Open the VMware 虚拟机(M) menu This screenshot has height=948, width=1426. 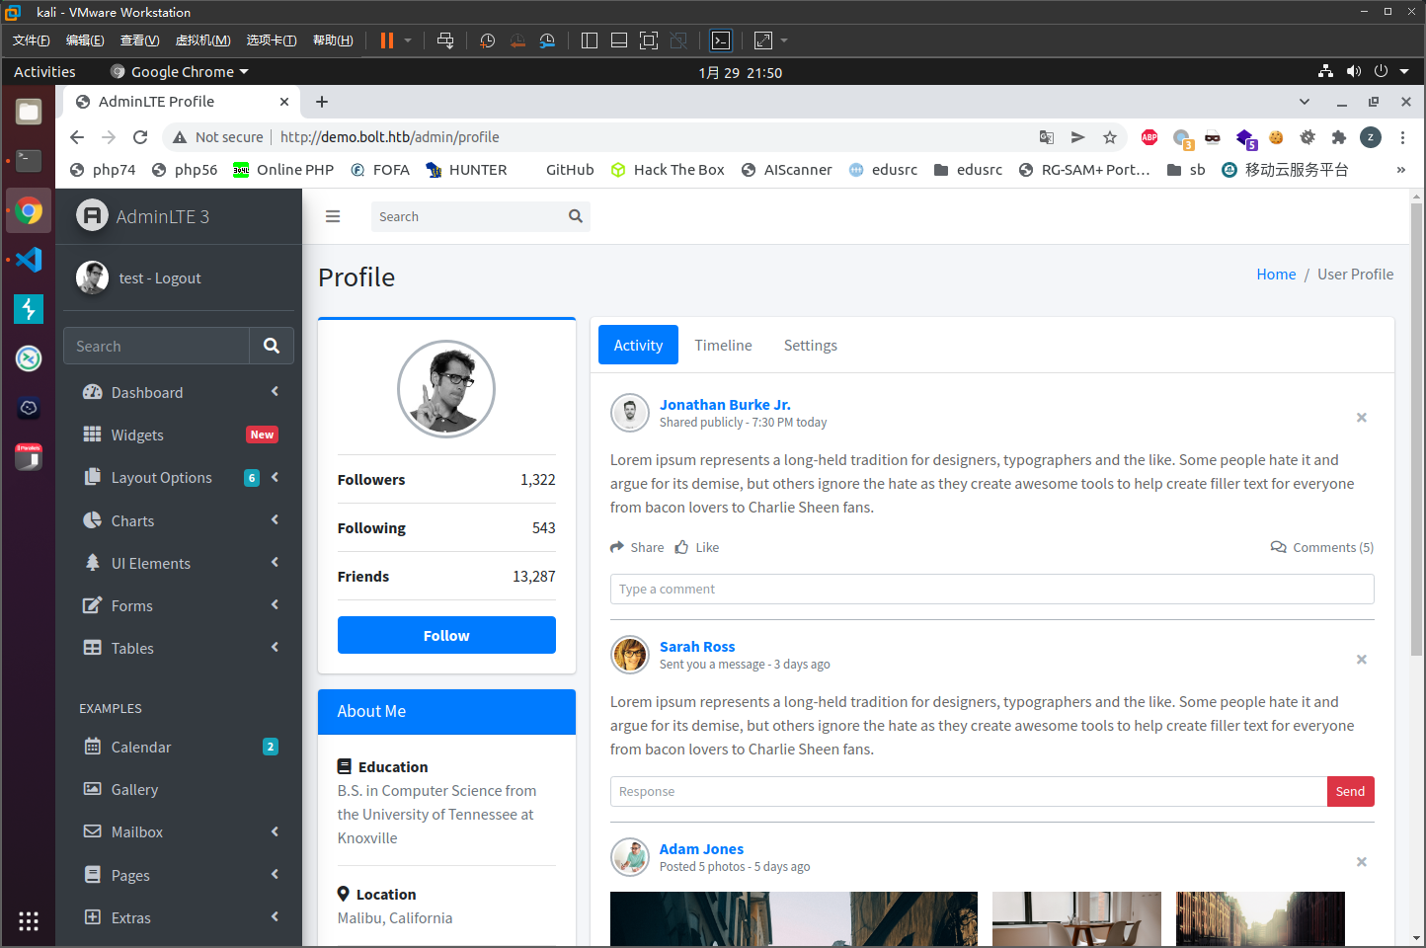coord(202,40)
